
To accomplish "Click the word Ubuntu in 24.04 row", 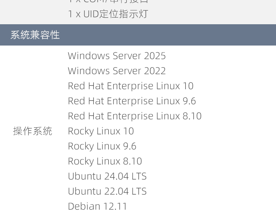I will click(85, 176).
